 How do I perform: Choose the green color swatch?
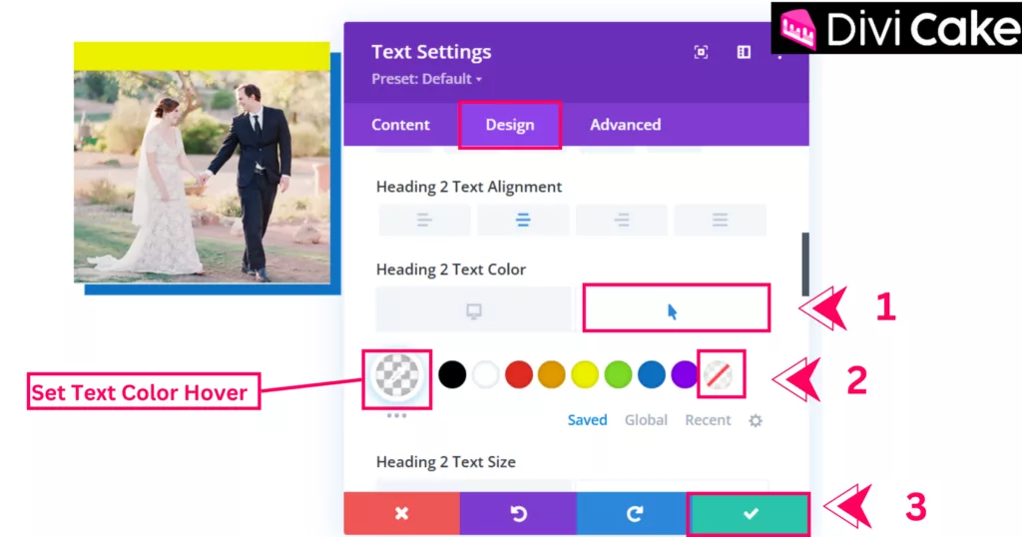pos(618,374)
